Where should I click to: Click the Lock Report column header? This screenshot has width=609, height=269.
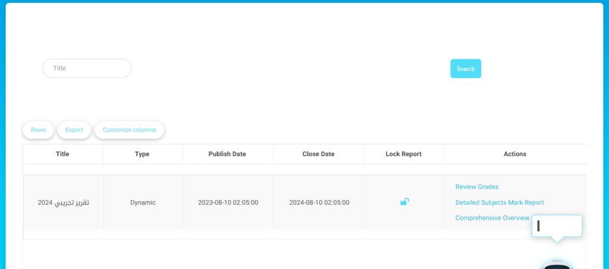(403, 154)
